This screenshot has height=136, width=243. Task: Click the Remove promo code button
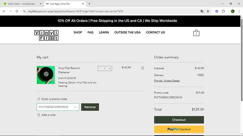click(90, 107)
